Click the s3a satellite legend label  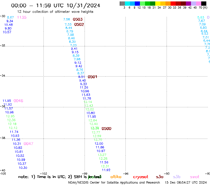[x=160, y=177]
